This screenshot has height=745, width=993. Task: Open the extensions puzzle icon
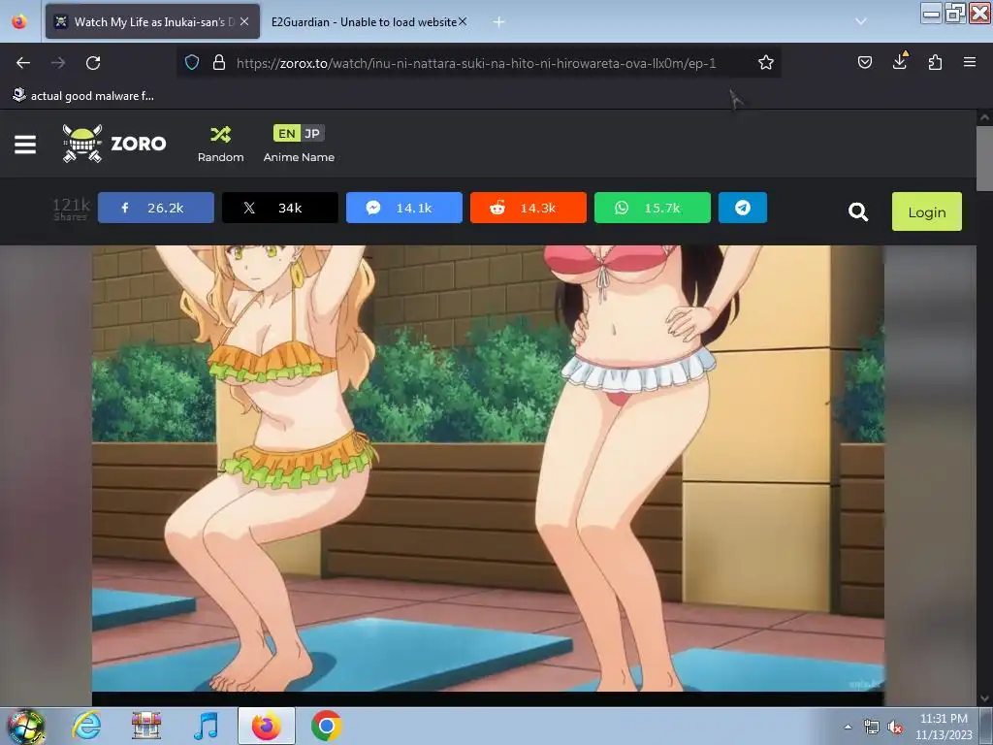point(935,63)
